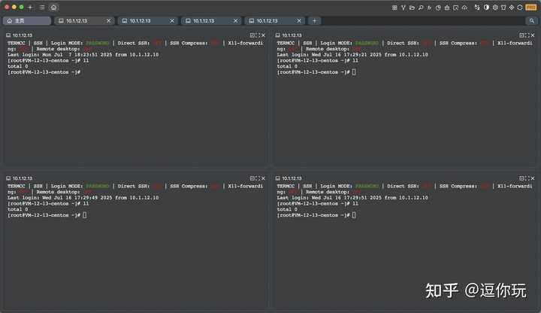Click the pop-out icon in the 17:29:51 login pane

point(521,178)
